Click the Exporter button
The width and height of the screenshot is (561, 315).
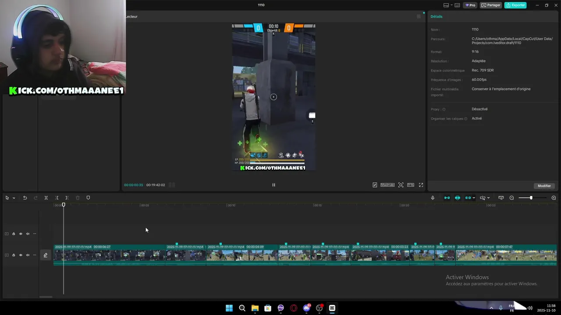[x=515, y=5]
